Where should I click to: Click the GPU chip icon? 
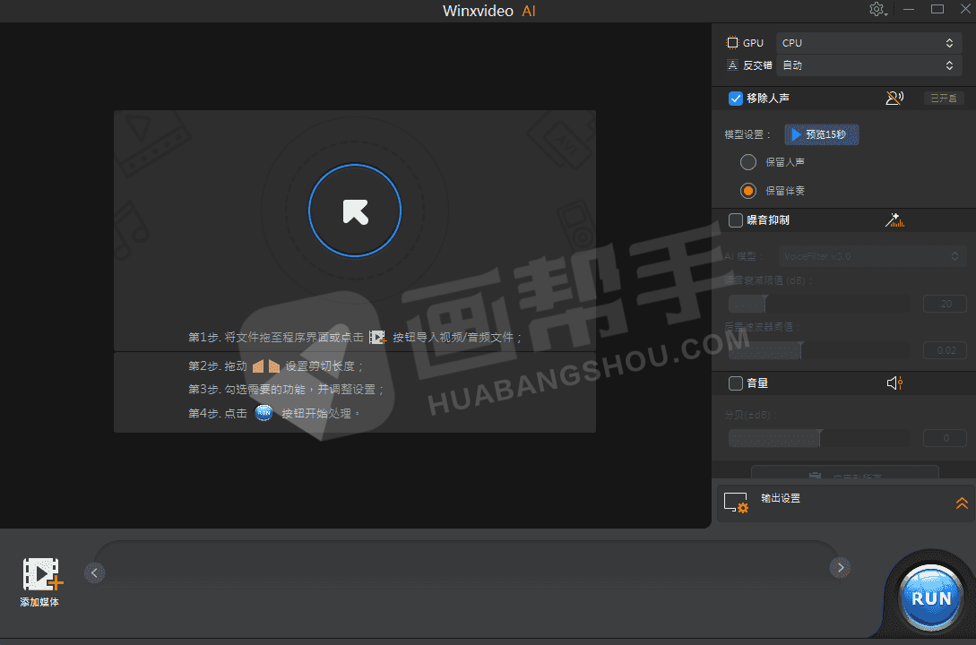click(732, 43)
